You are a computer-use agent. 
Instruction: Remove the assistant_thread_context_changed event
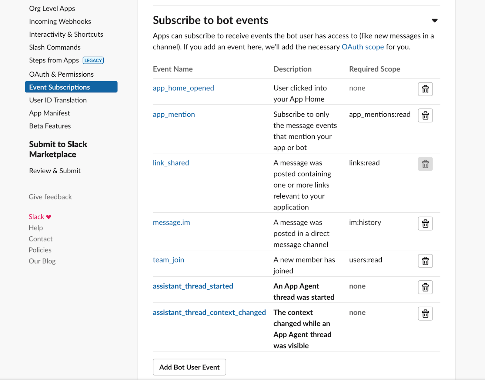(x=425, y=314)
